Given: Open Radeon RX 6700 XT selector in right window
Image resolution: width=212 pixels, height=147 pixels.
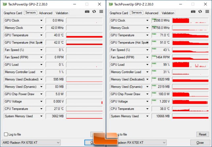Looking at the screenshot, I should click(x=142, y=142).
